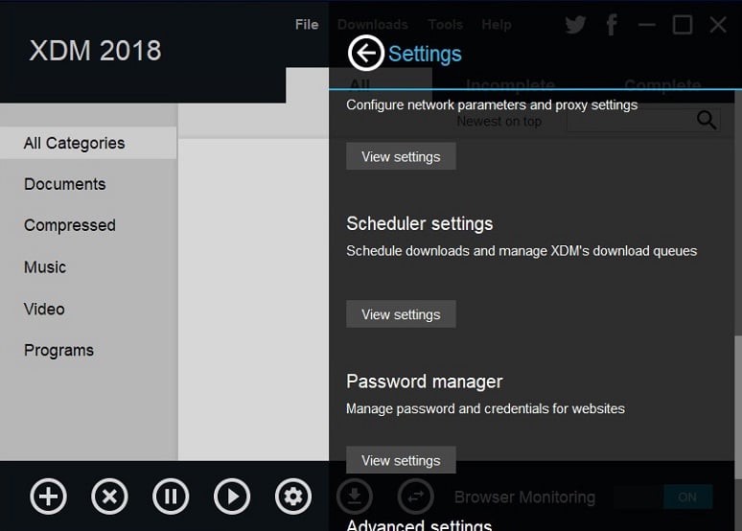Viewport: 742px width, 531px height.
Task: Open the Facebook link icon
Action: click(612, 25)
